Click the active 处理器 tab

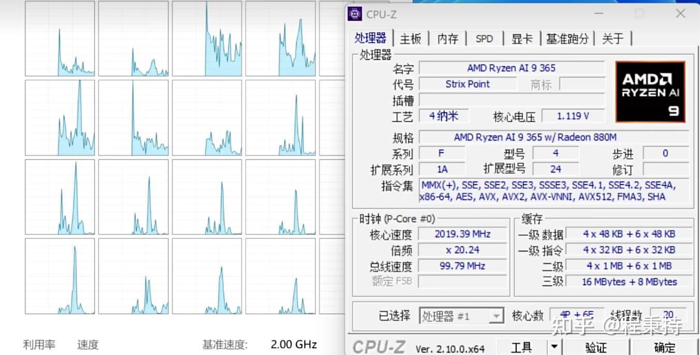[x=371, y=38]
